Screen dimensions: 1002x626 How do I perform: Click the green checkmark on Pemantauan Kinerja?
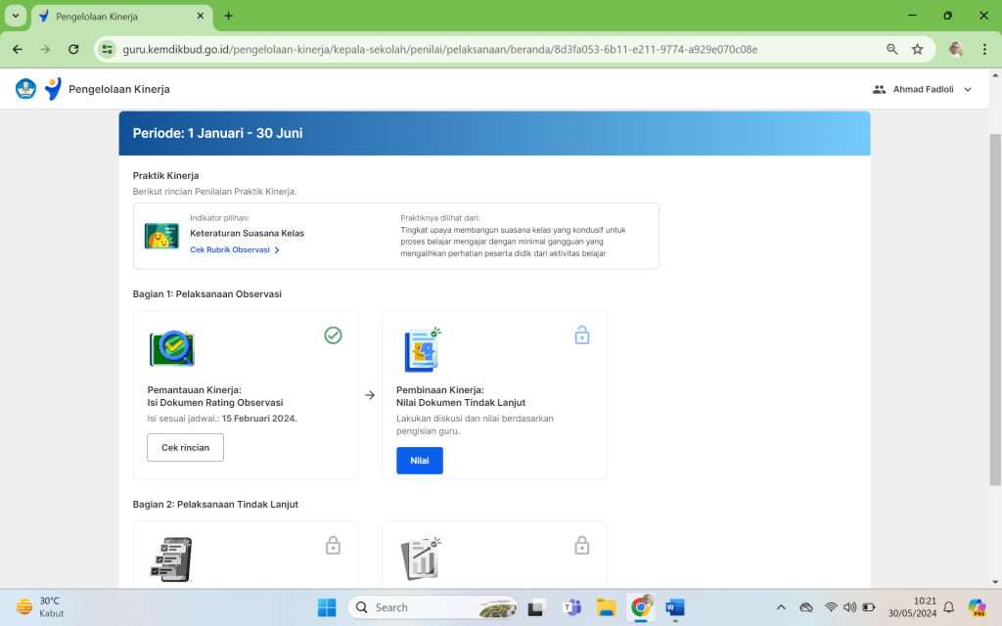point(333,335)
